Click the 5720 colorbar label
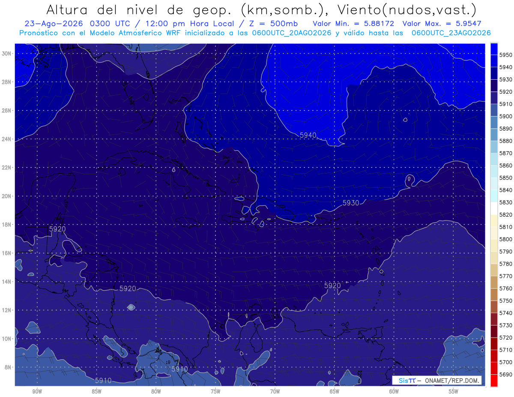Viewport: 514px width, 397px height. [506, 337]
